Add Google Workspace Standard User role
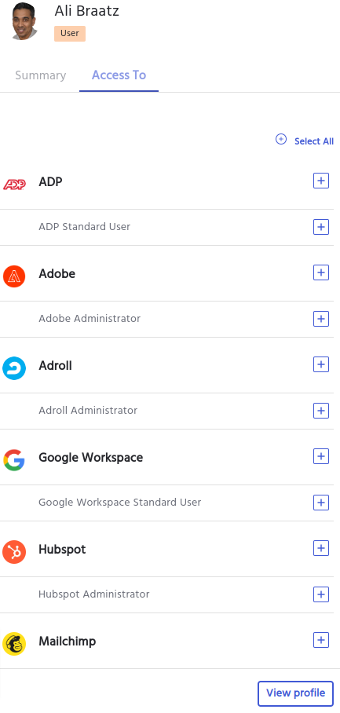 click(x=321, y=503)
